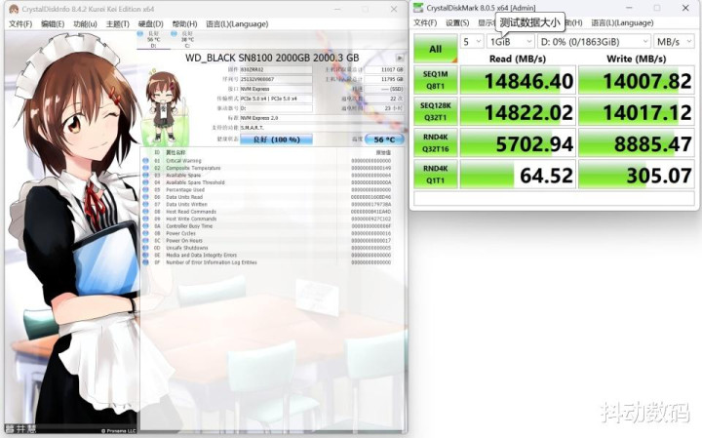Open CrystalDiskInfo 功能(u) menu

(x=85, y=23)
